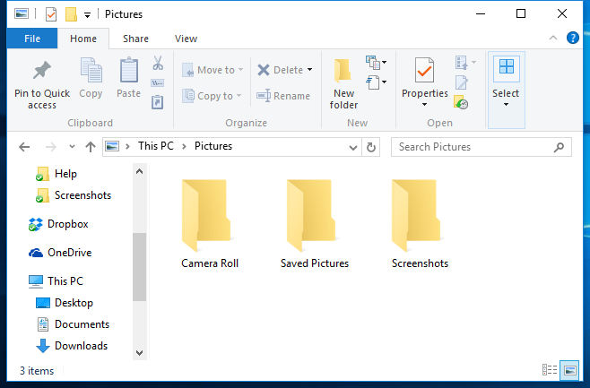Click the History icon in Open group
Image resolution: width=590 pixels, height=388 pixels.
[461, 103]
